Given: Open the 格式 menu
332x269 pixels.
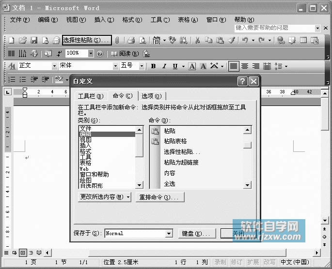Looking at the screenshot, I should [132, 20].
